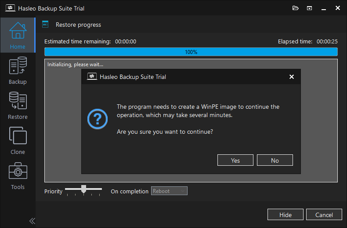Click the 'Priority' label
This screenshot has width=347, height=228.
click(x=53, y=191)
